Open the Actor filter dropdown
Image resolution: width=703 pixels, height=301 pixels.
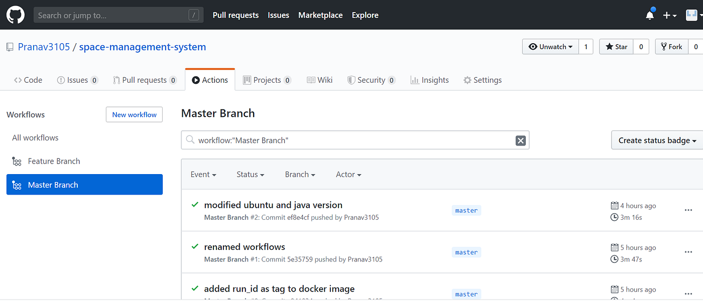tap(348, 174)
